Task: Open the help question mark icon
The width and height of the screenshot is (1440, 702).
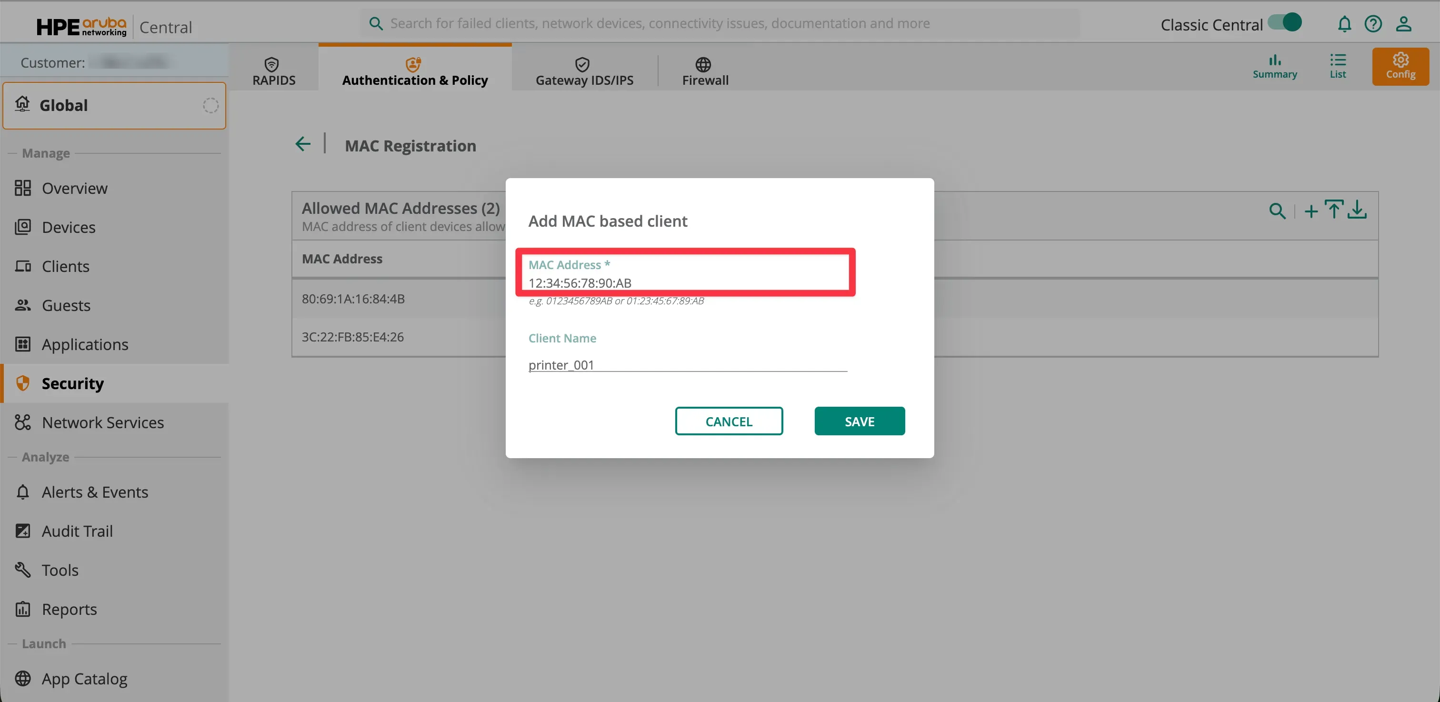Action: click(1373, 24)
